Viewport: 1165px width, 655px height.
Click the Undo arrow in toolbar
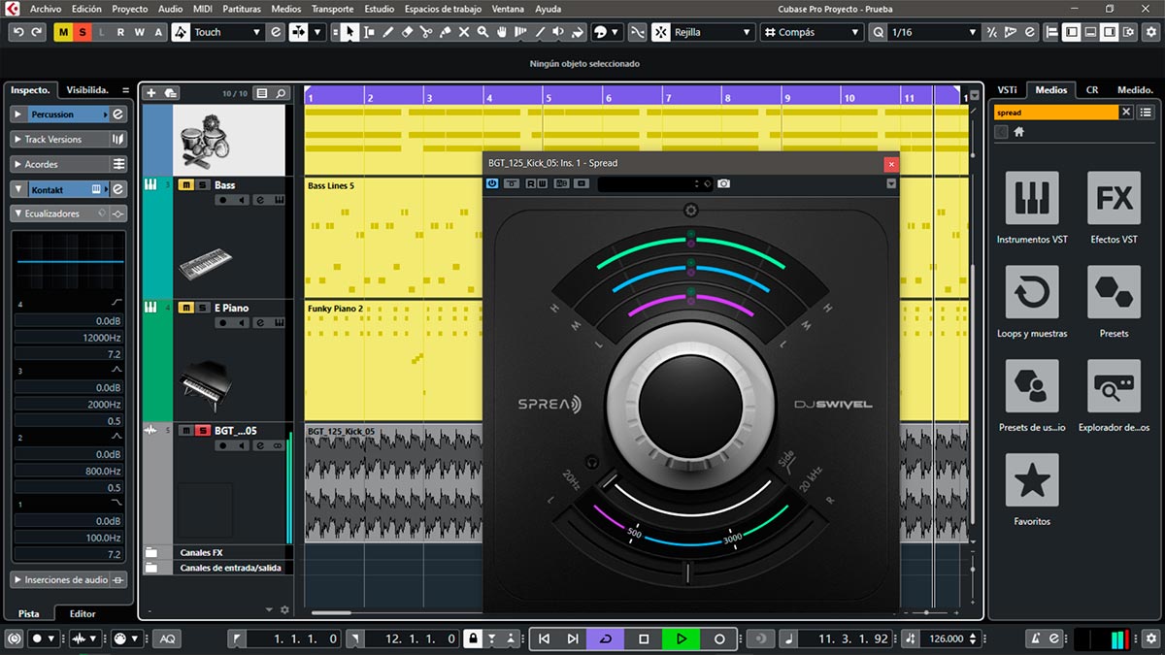(18, 32)
